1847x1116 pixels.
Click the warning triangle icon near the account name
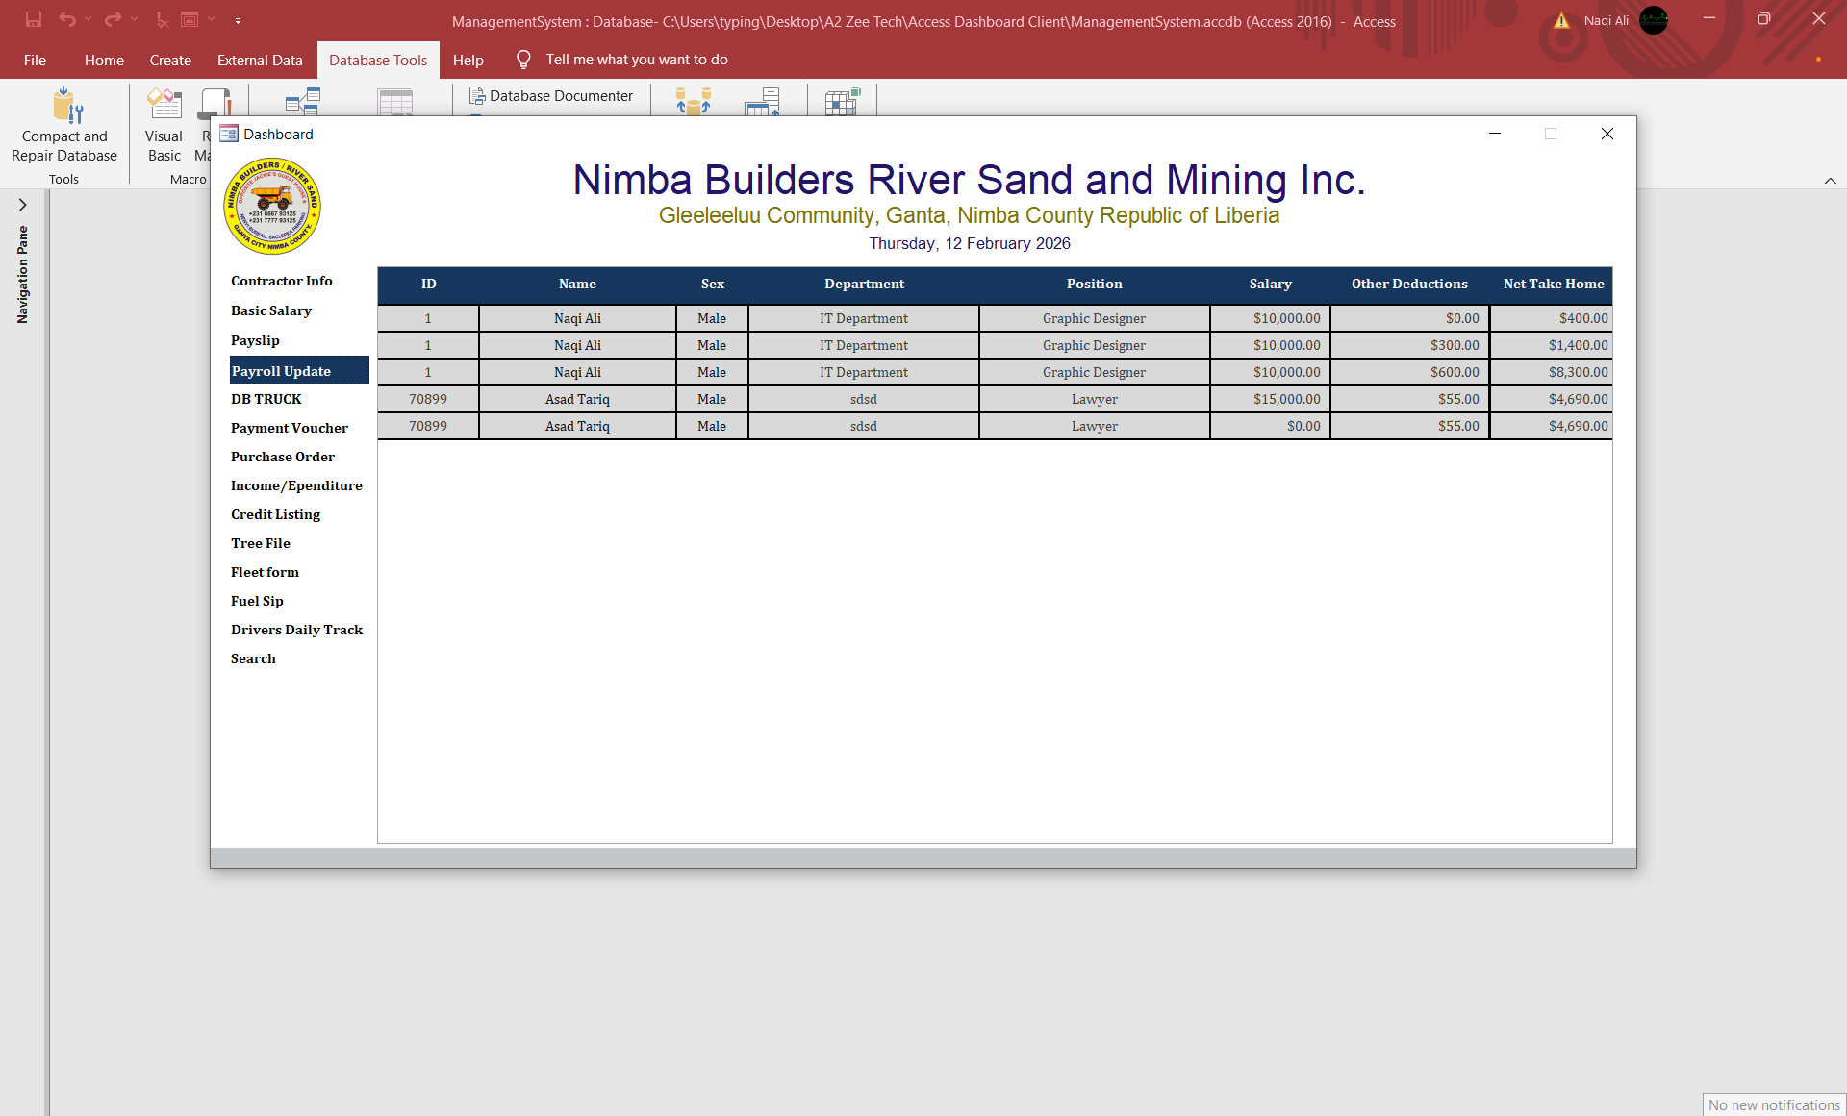point(1562,21)
